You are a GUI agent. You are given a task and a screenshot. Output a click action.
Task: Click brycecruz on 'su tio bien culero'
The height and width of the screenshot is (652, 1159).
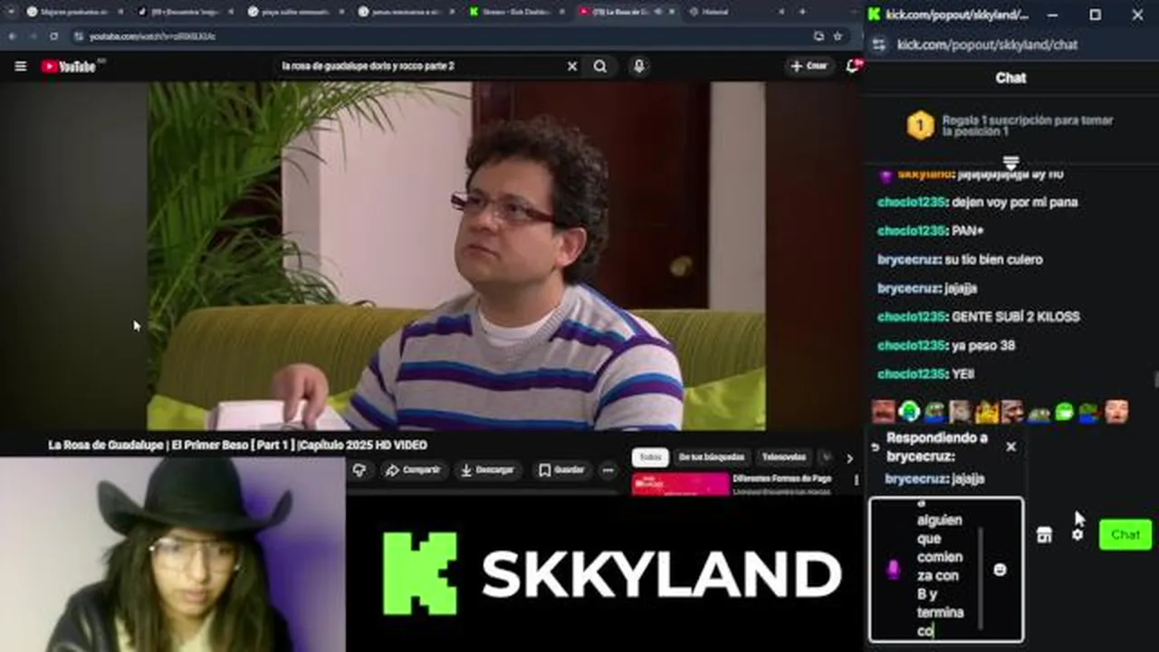[908, 259]
